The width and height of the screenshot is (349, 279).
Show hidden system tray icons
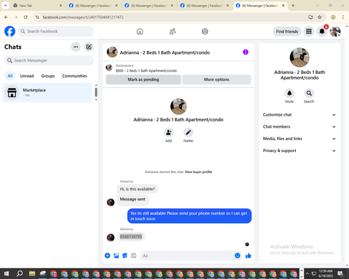click(x=307, y=273)
